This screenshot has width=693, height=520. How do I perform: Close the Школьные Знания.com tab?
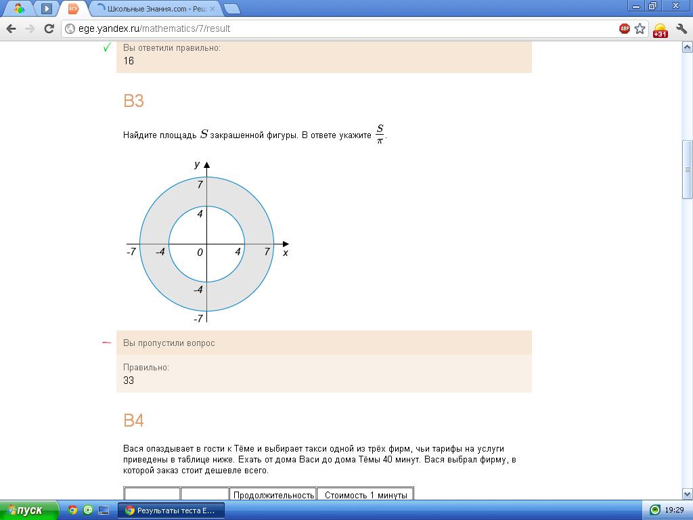point(212,8)
